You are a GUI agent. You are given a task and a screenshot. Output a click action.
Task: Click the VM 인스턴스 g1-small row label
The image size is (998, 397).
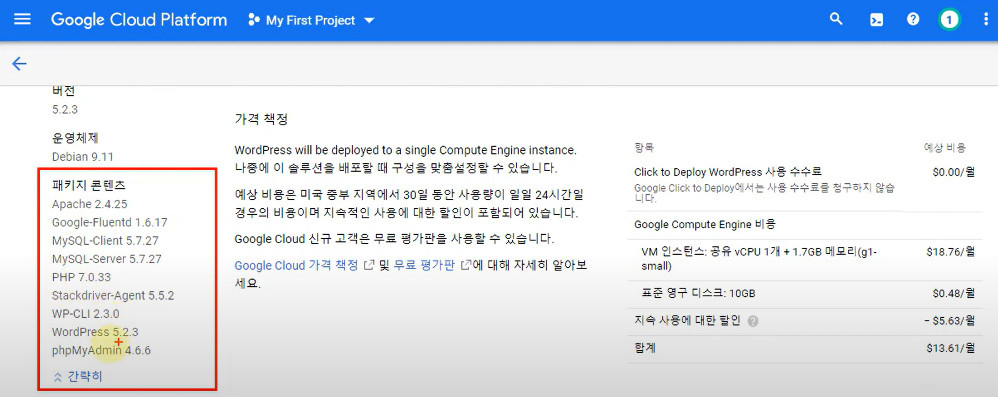pyautogui.click(x=759, y=259)
